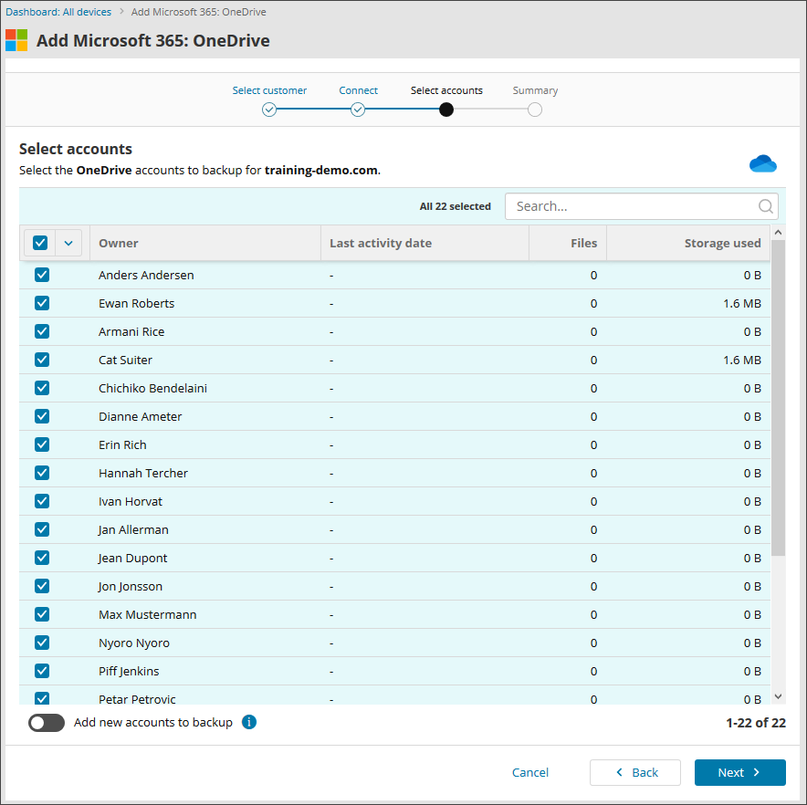Sort by Owner column header

(x=205, y=243)
